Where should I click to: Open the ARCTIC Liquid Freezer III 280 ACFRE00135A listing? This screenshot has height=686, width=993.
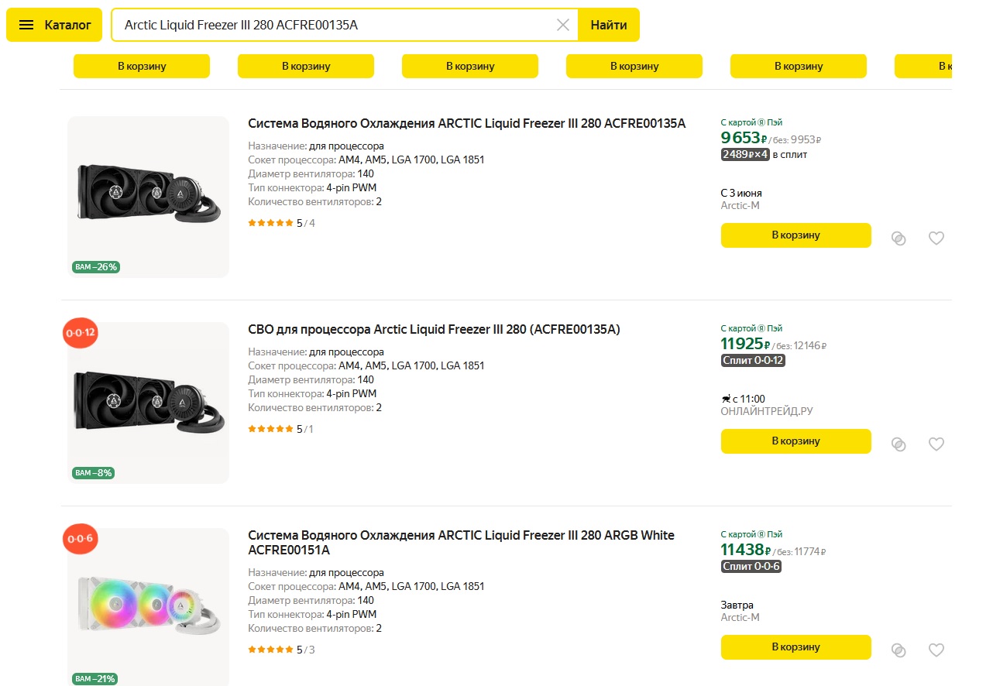[x=466, y=123]
